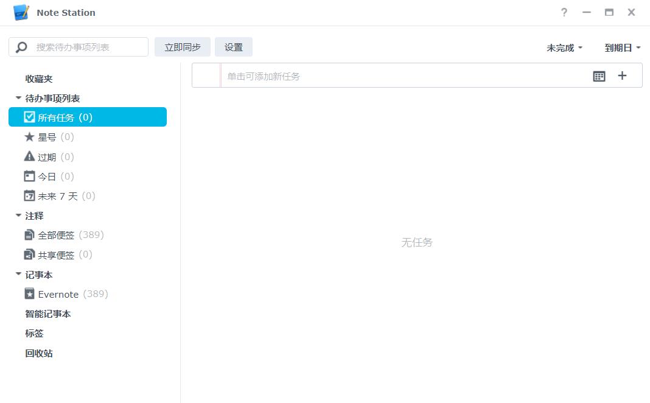Click the notes icon beside 全部便签
Screen dimensions: 650x403
(x=29, y=234)
